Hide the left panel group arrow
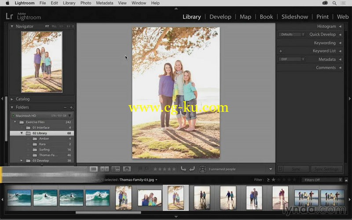352x220 pixels. coord(2,98)
